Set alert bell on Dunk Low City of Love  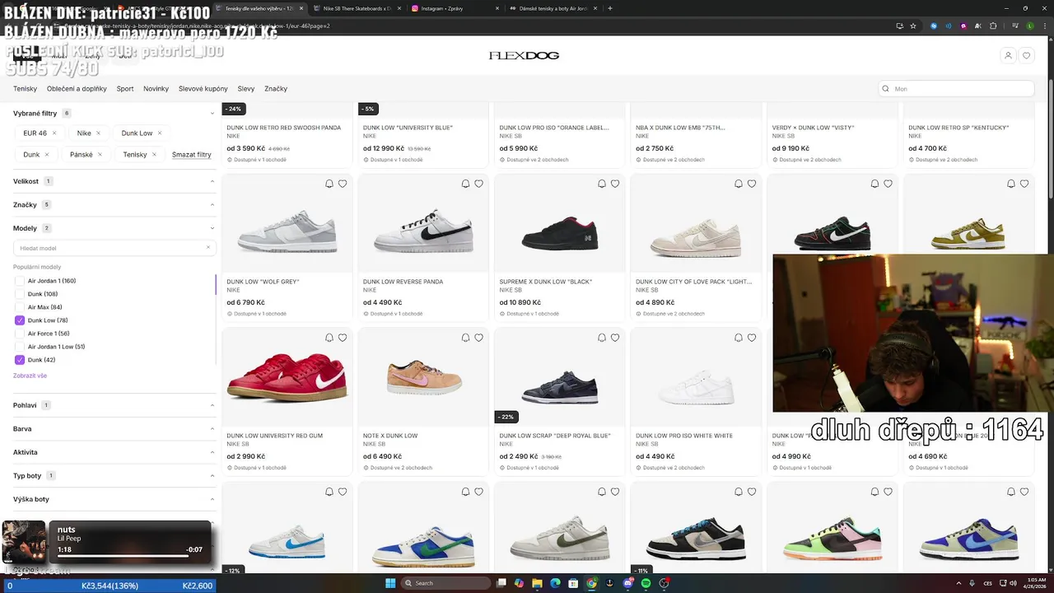click(739, 184)
